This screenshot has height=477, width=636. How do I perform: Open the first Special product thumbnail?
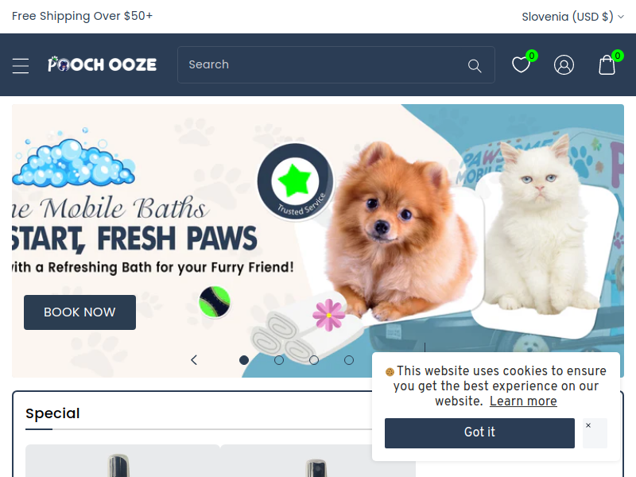pyautogui.click(x=122, y=461)
